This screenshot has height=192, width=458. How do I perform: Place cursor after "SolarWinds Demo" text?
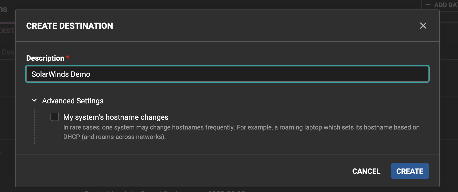point(91,74)
